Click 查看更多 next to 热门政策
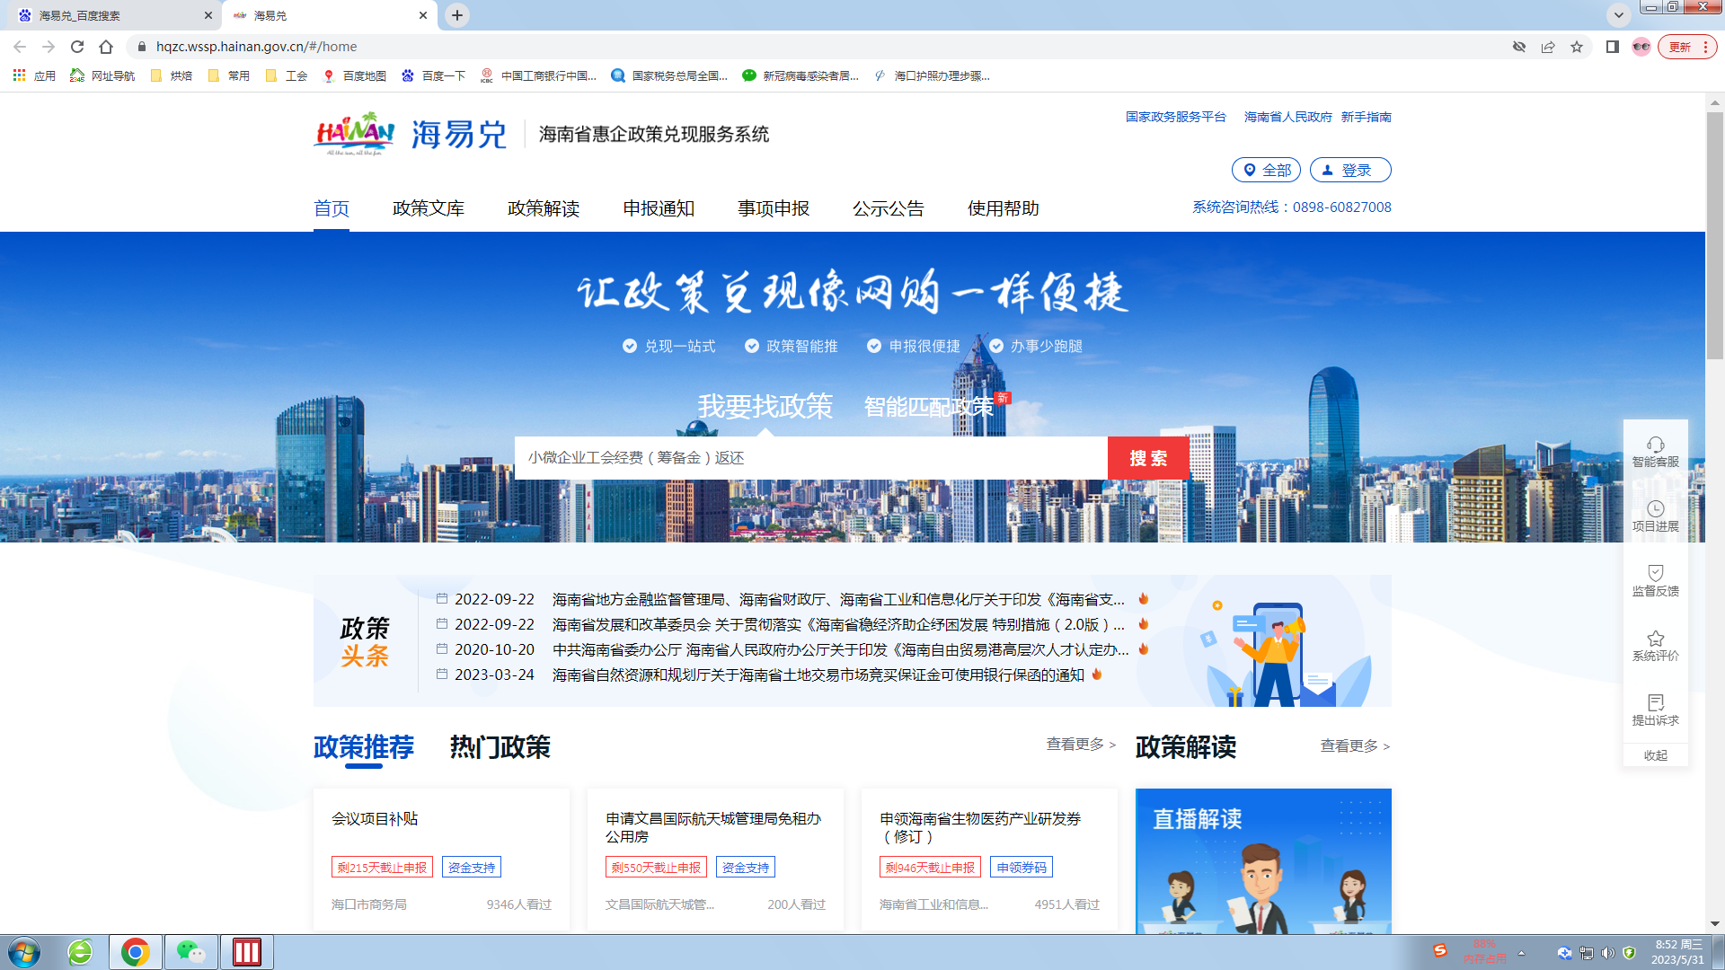The image size is (1725, 970). pyautogui.click(x=1081, y=745)
